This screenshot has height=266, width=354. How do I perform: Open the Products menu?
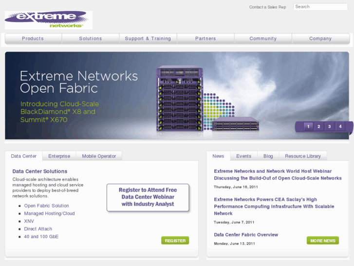[x=33, y=39]
